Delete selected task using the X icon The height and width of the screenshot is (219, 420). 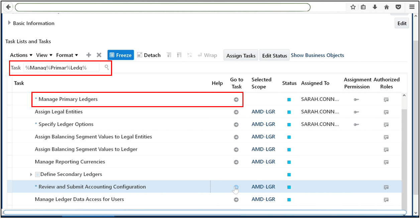[99, 55]
